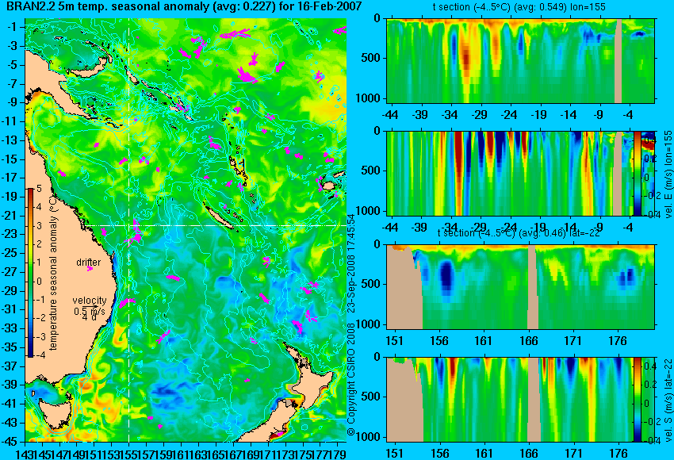The height and width of the screenshot is (460, 674).
Task: Click the "-1" latitude tick on the map
Action: 14,27
